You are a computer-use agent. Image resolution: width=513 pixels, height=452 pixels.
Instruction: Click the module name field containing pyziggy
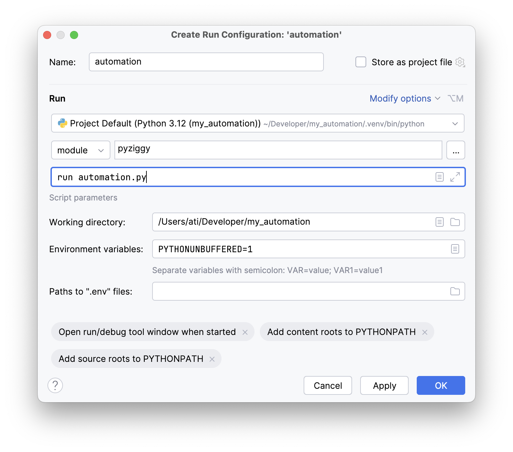coord(278,150)
